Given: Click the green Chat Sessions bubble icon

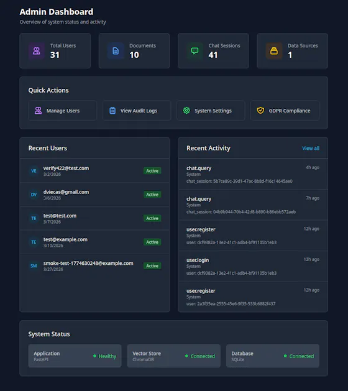Looking at the screenshot, I should [195, 51].
